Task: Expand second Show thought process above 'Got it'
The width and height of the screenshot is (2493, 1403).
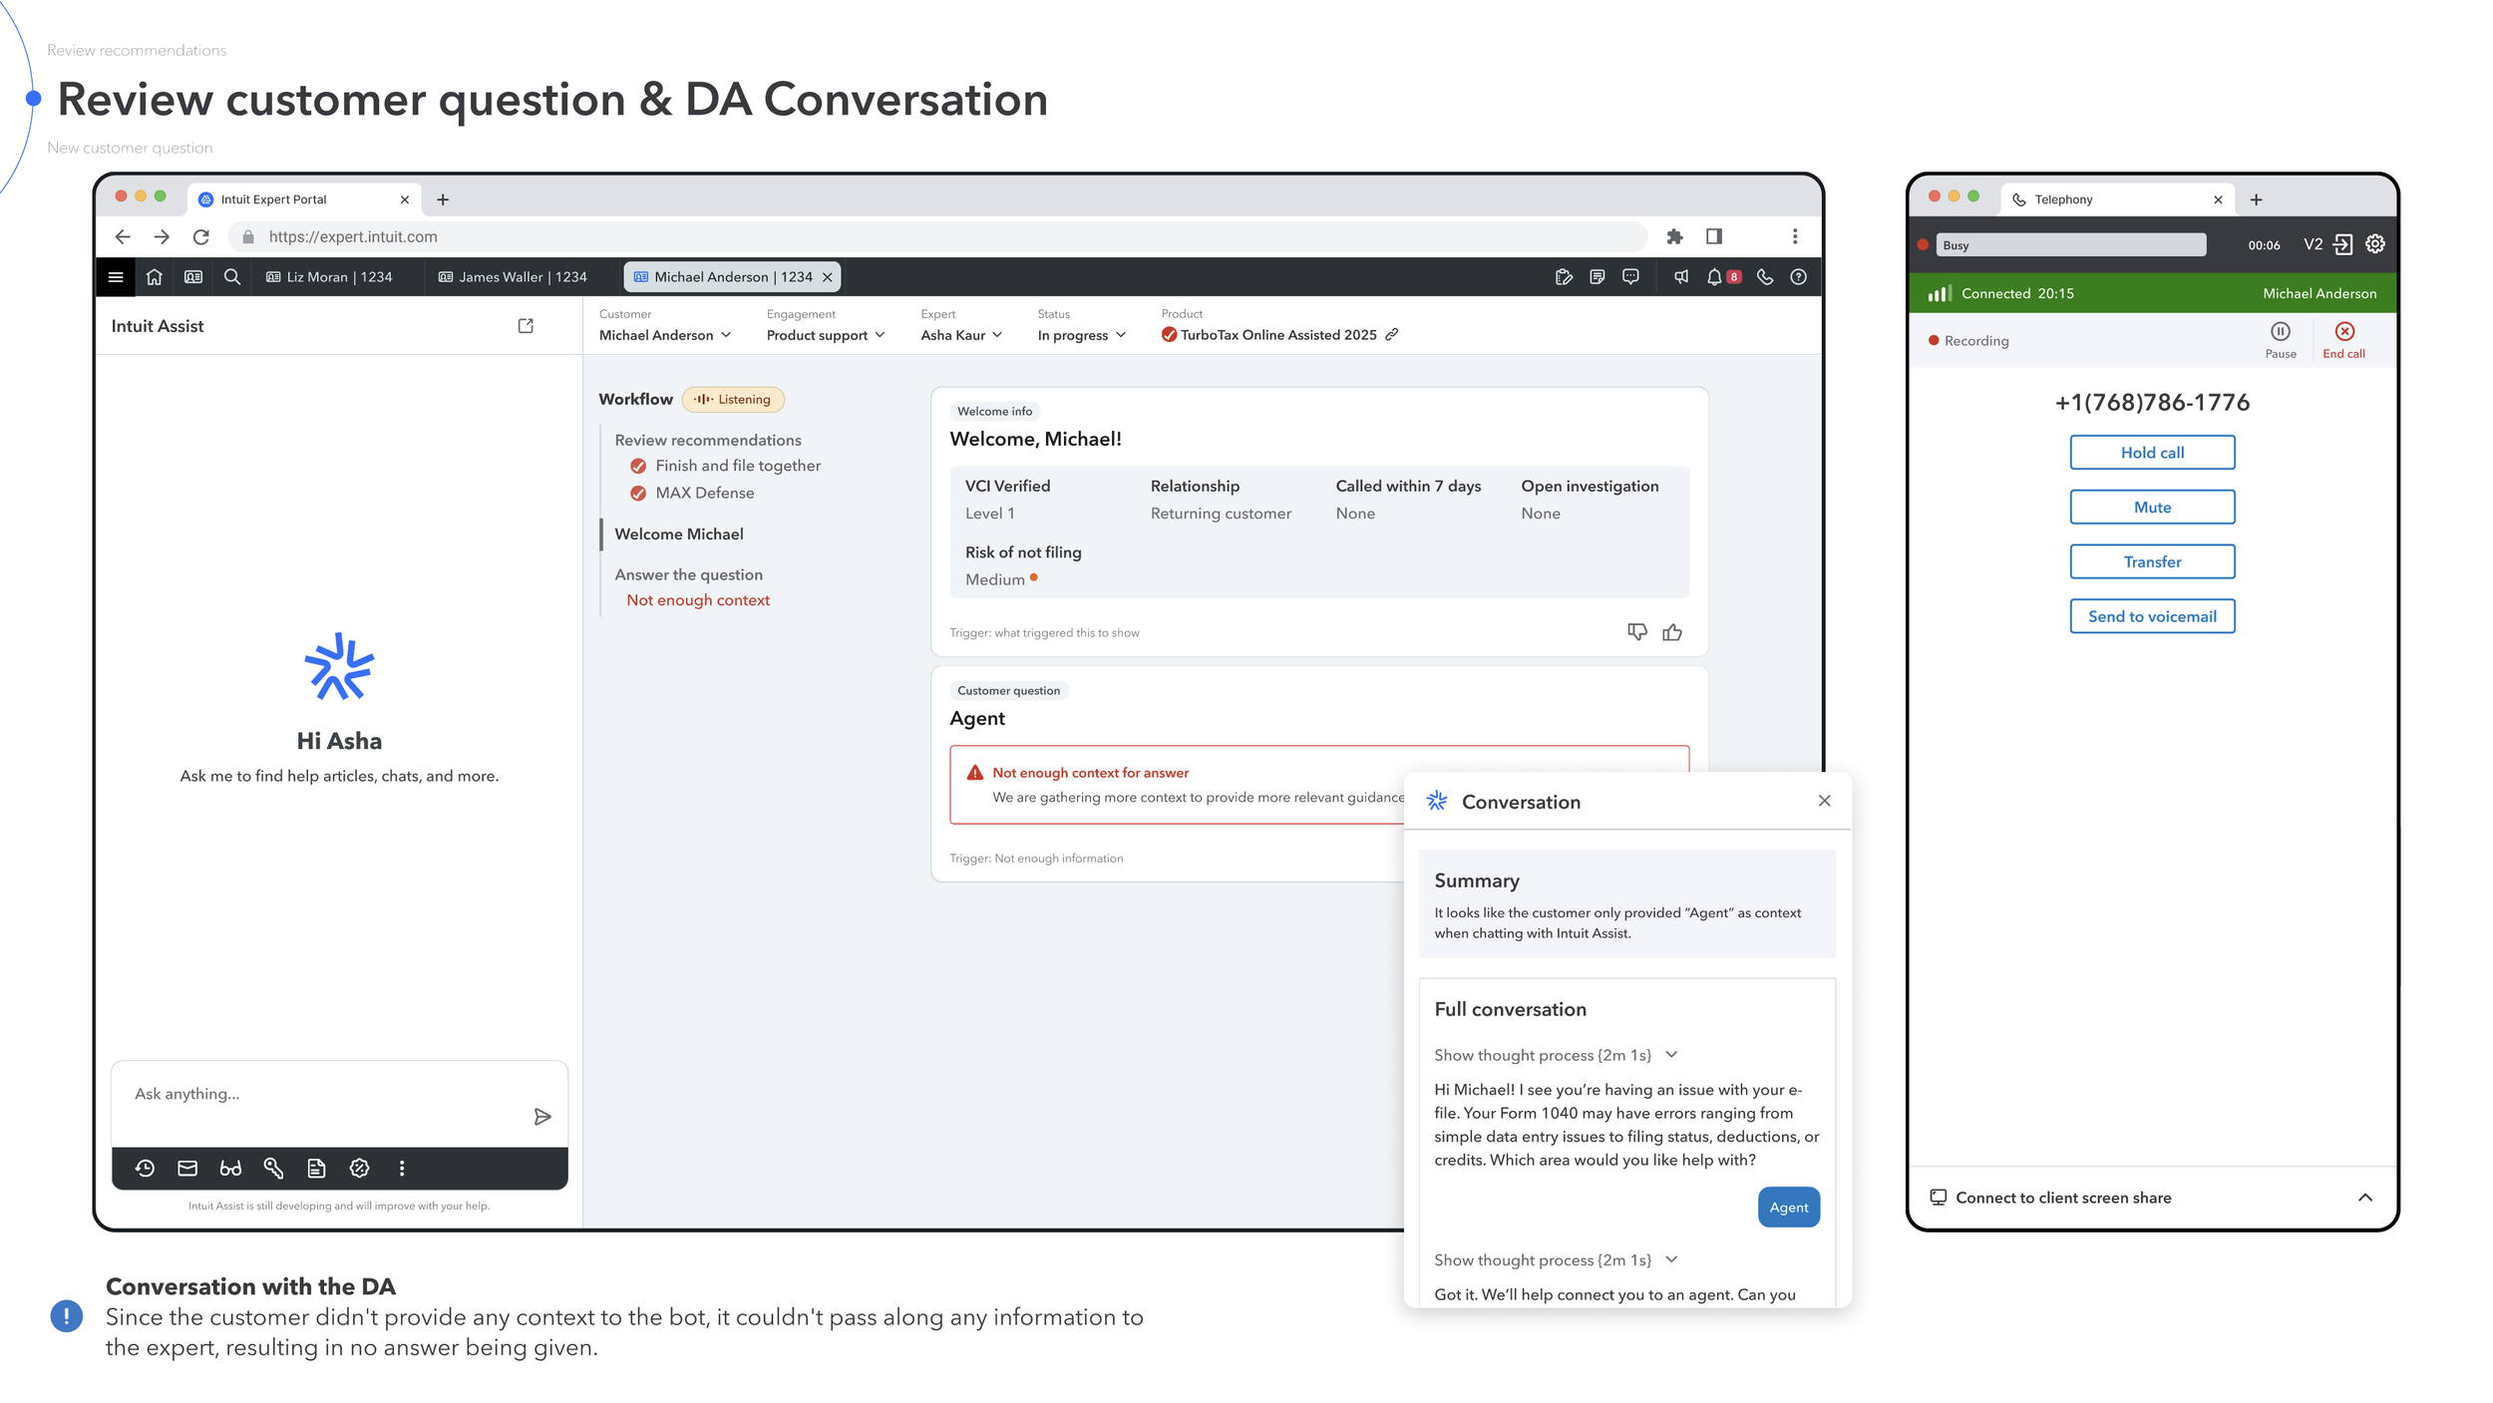Action: 1556,1260
